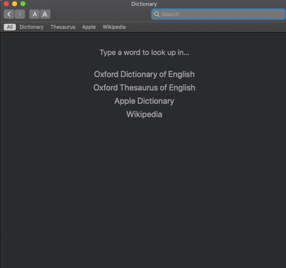Click the Dictionary window title

144,4
